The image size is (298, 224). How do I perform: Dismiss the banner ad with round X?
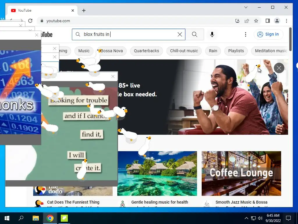(x=279, y=68)
